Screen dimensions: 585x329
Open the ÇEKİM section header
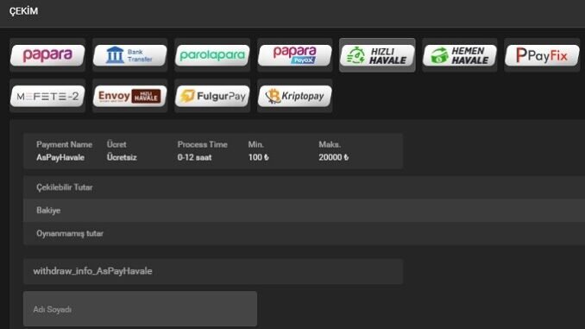pos(23,11)
